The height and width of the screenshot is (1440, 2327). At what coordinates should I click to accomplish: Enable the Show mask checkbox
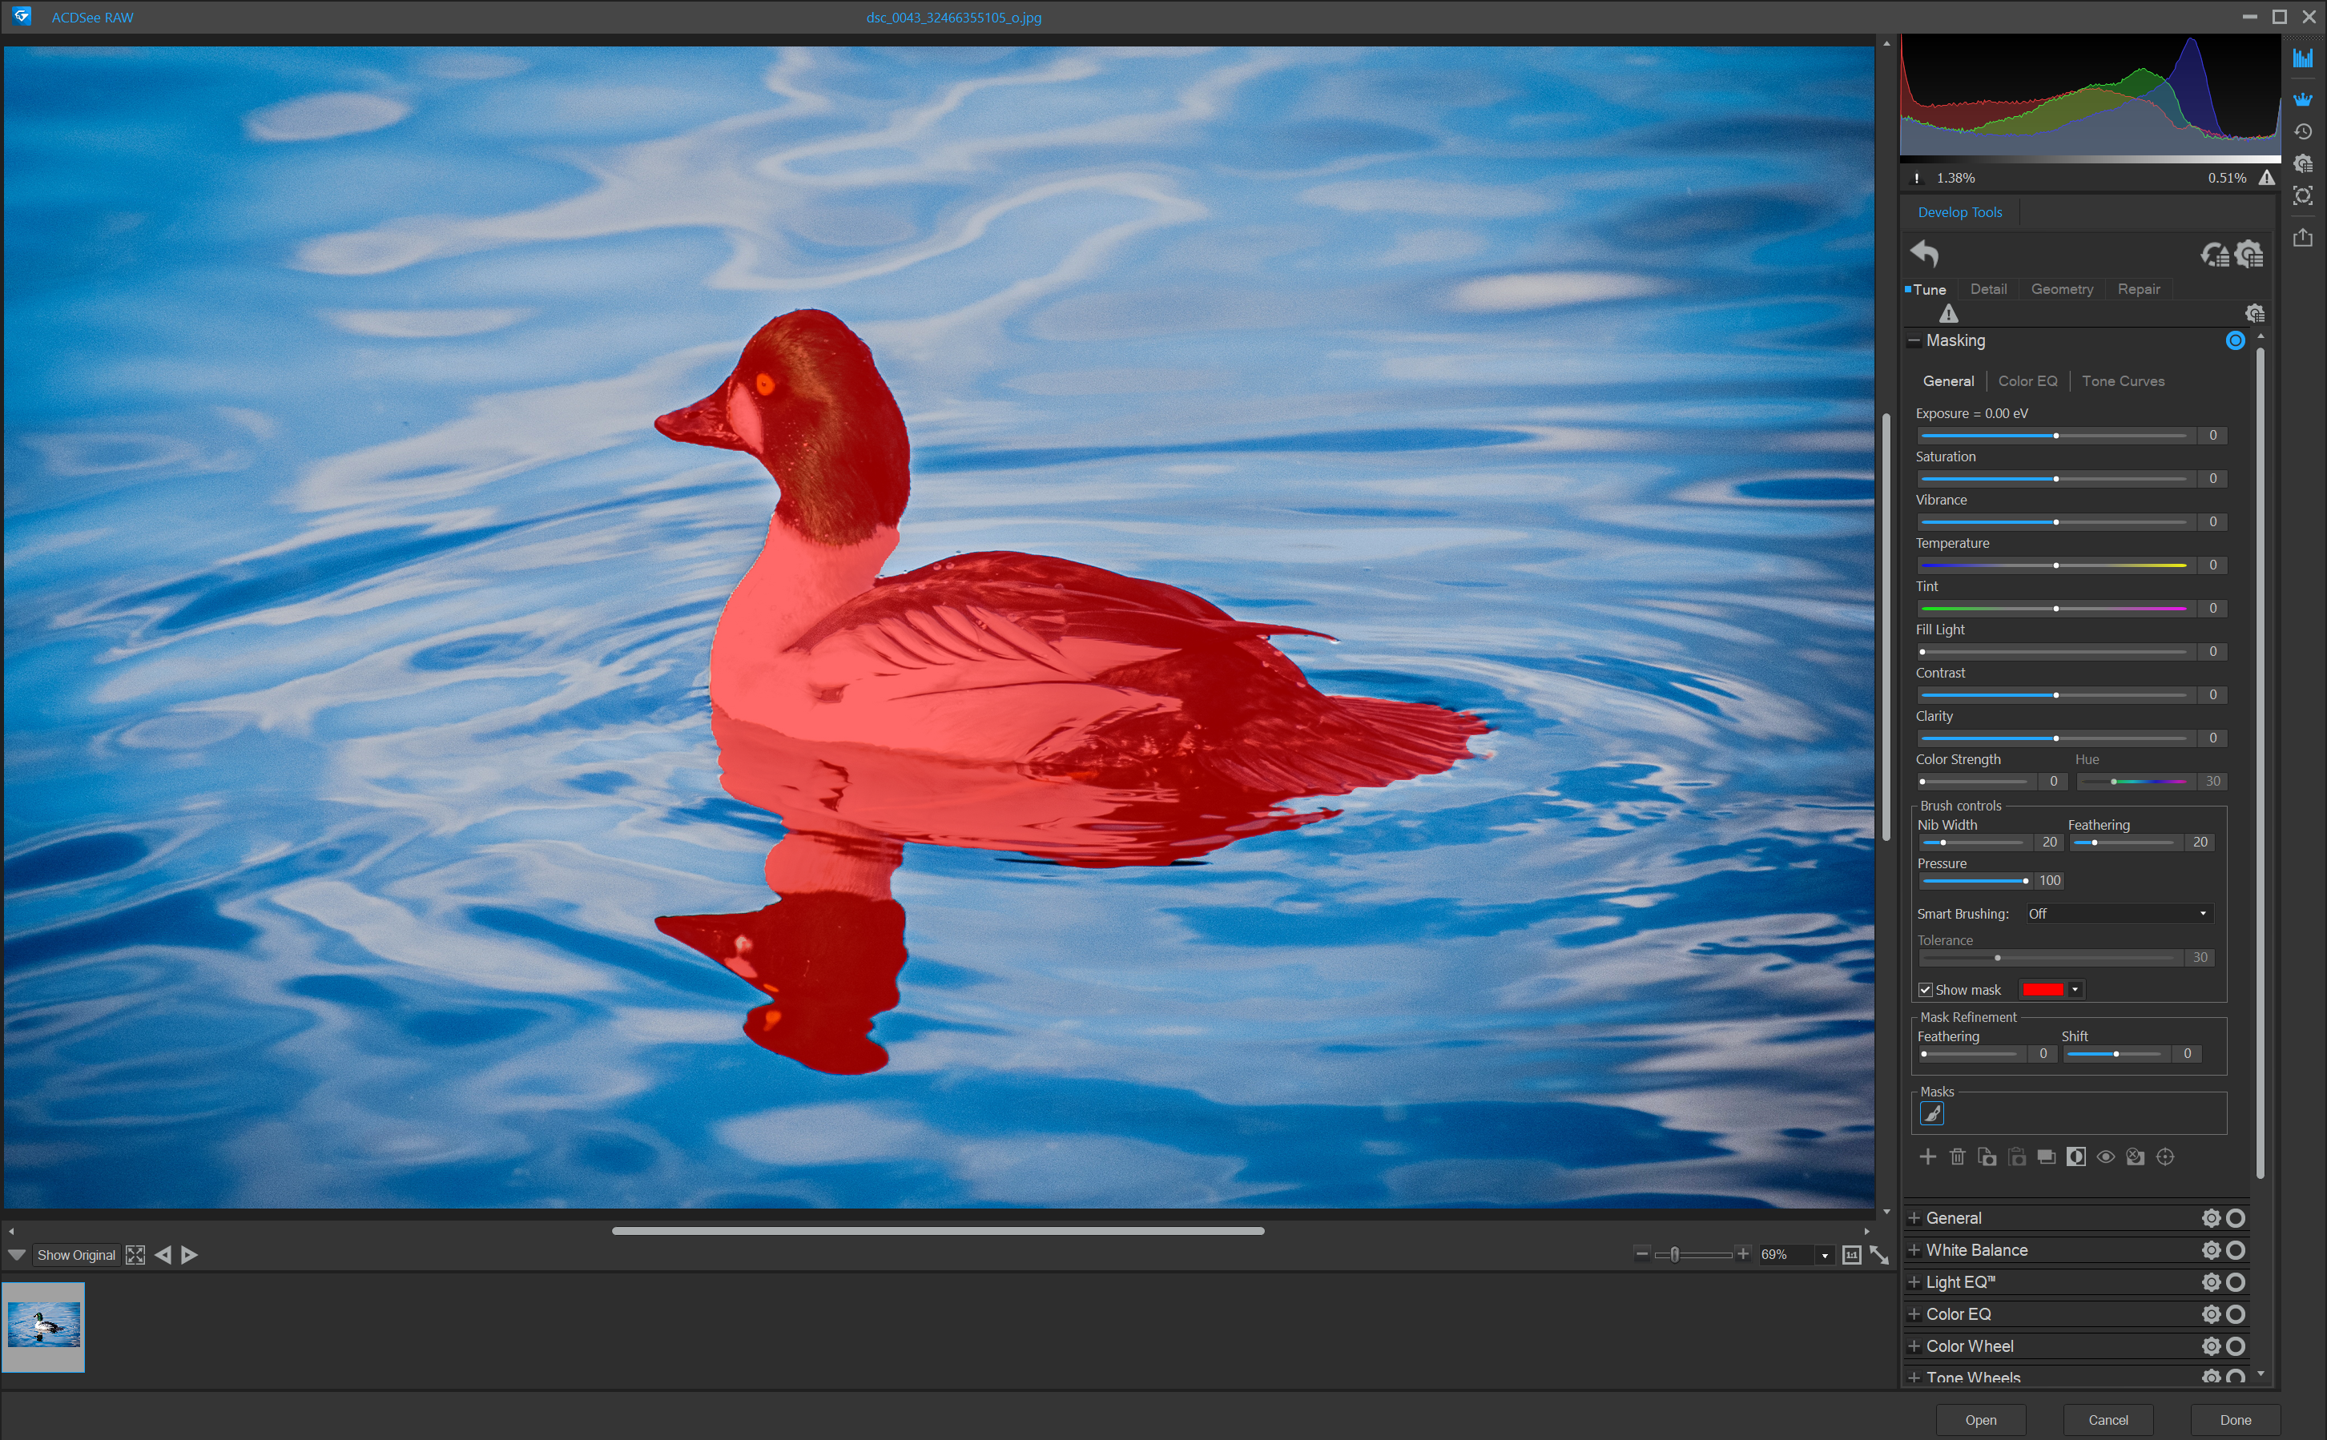point(1926,990)
